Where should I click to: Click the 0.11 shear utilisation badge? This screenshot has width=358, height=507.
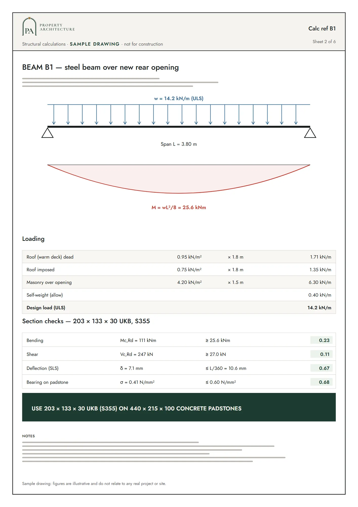pyautogui.click(x=322, y=354)
